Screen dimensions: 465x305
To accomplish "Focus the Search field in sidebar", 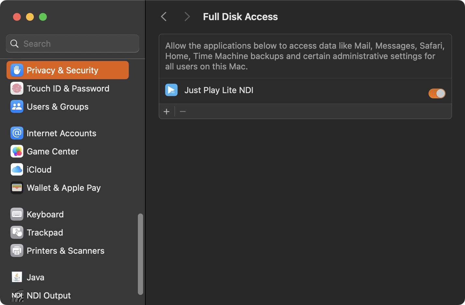I will [x=73, y=43].
